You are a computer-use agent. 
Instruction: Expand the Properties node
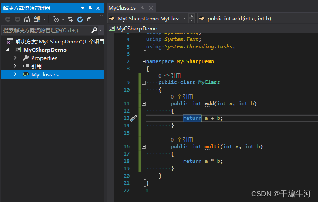click(x=15, y=58)
